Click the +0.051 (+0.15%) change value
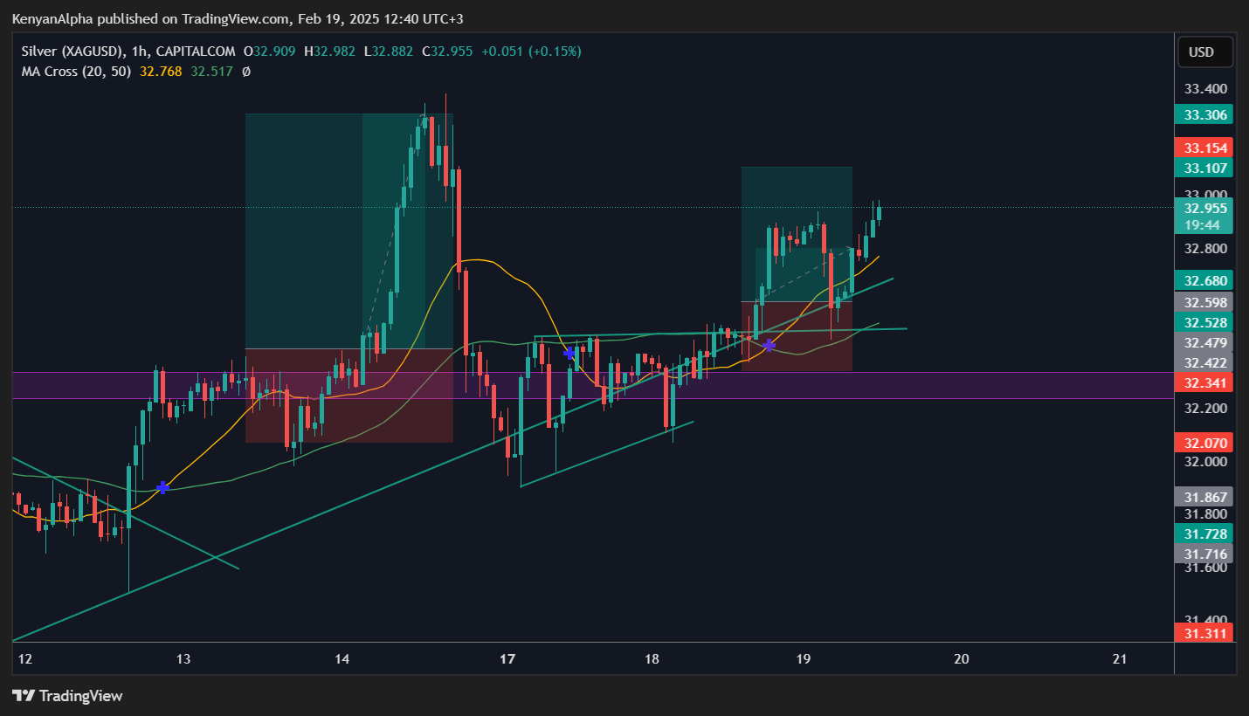This screenshot has height=716, width=1249. point(530,52)
